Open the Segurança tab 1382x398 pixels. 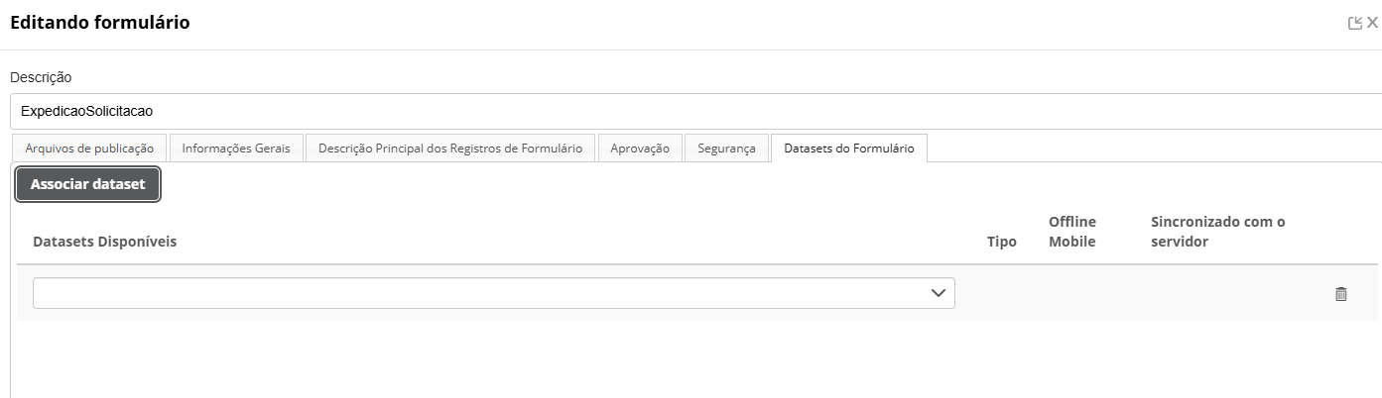coord(726,149)
